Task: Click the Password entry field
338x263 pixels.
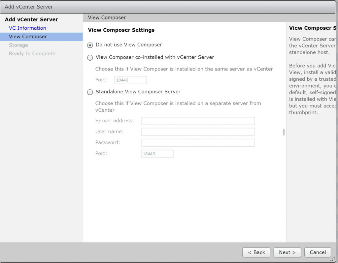Action: pos(197,142)
